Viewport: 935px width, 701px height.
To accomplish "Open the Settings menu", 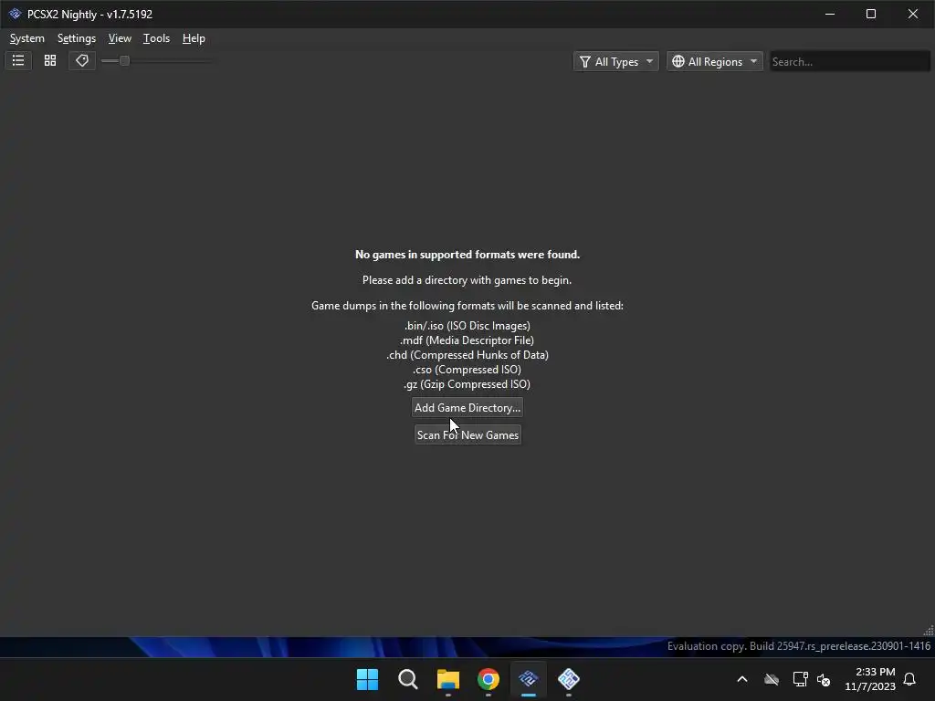I will click(77, 38).
